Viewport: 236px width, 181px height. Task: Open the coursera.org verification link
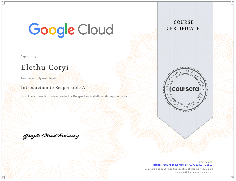pyautogui.click(x=182, y=165)
